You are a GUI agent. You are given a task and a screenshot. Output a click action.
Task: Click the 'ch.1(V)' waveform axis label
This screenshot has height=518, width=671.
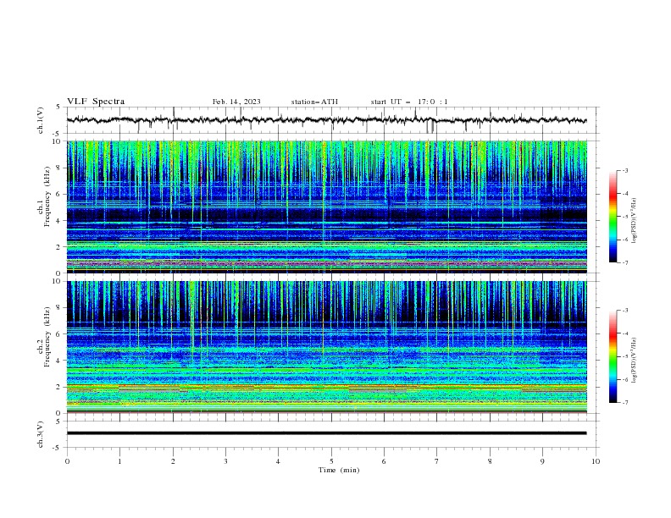[x=41, y=120]
